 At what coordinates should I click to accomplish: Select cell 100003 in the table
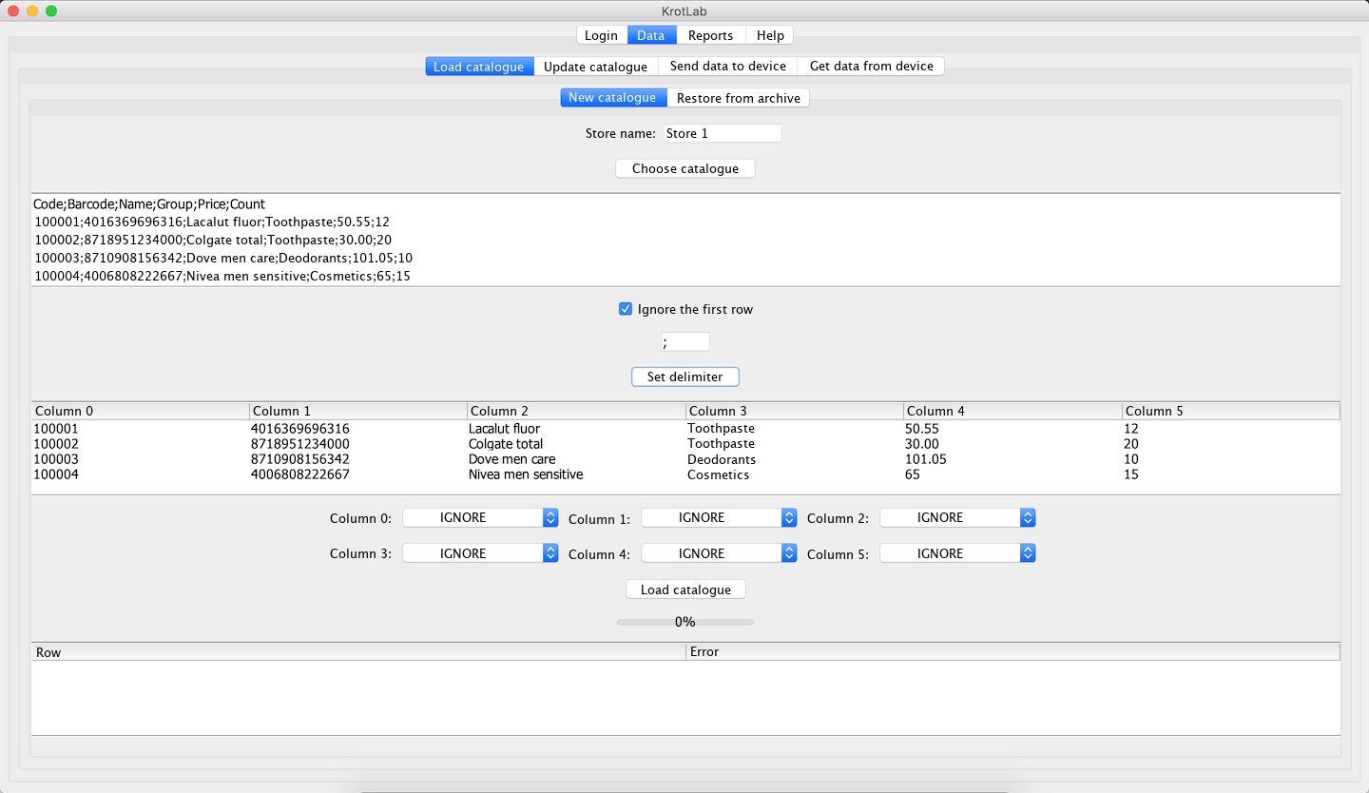141,459
